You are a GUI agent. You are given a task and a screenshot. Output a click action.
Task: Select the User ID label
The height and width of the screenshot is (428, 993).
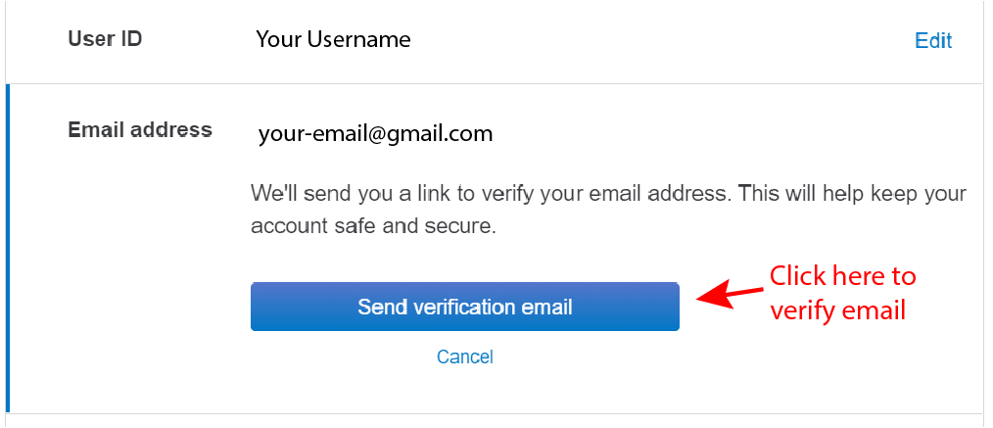pyautogui.click(x=104, y=39)
